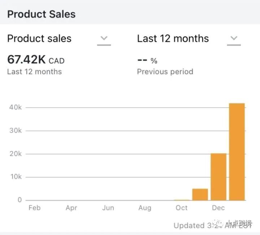Click the 40k y-axis label
The height and width of the screenshot is (235, 260).
click(16, 108)
